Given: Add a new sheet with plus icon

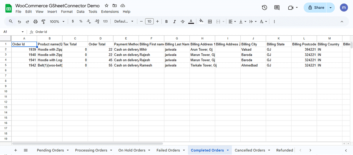Looking at the screenshot, I should coord(16,150).
